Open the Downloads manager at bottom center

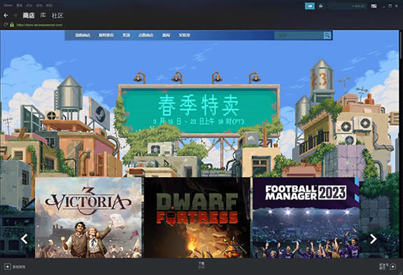[201, 265]
